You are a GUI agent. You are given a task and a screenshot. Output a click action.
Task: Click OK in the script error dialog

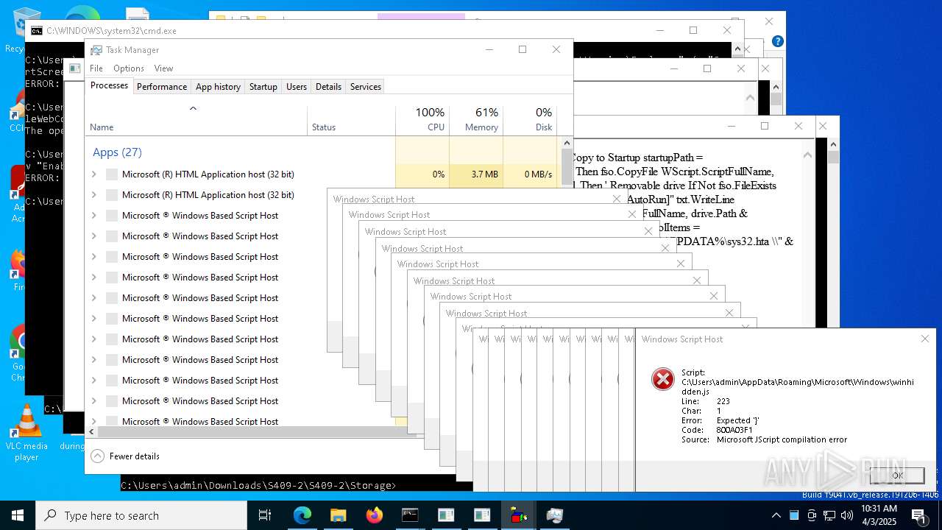(897, 476)
